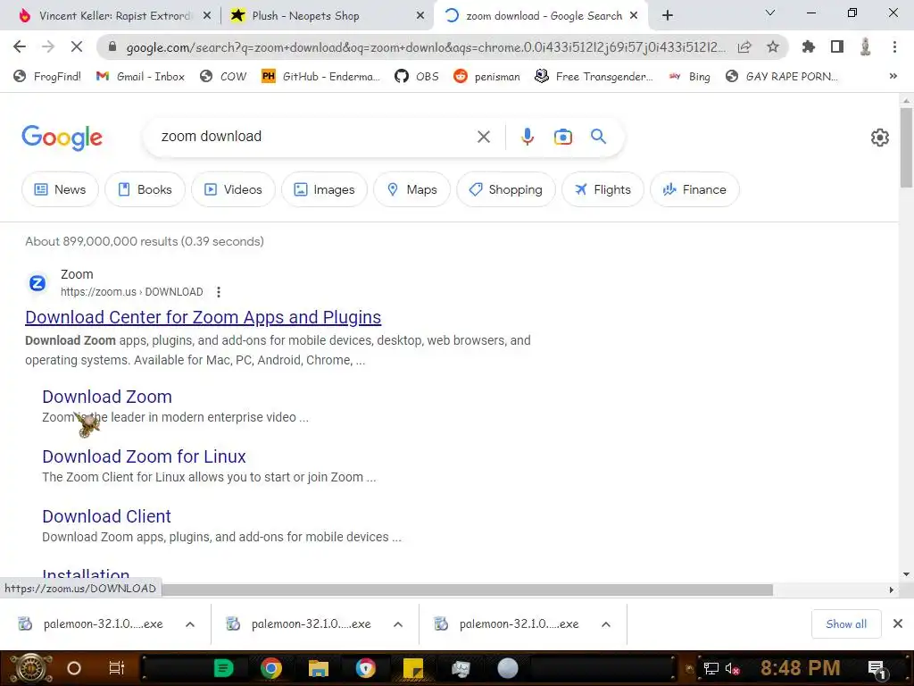
Task: Open more options for Zoom result
Action: coord(219,292)
